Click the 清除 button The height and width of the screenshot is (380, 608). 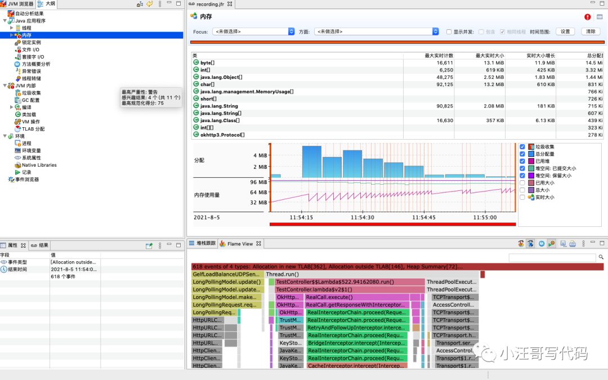pos(591,32)
